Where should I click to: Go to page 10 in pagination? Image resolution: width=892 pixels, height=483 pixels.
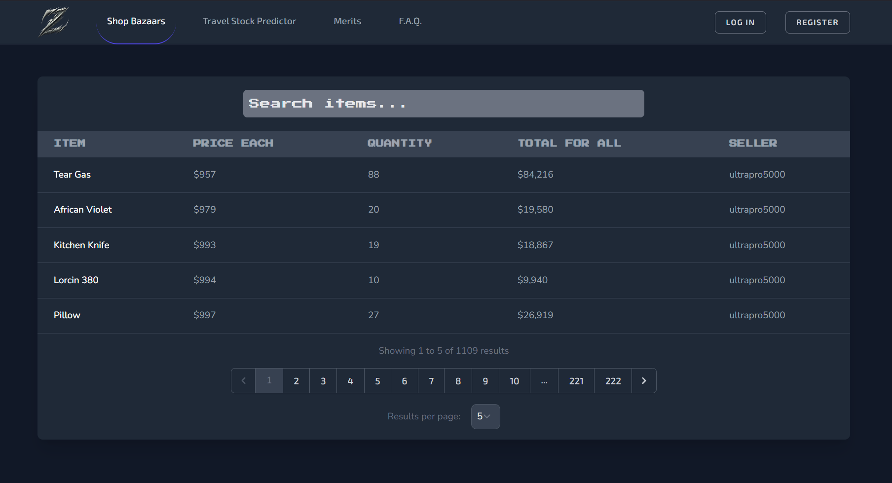[514, 381]
